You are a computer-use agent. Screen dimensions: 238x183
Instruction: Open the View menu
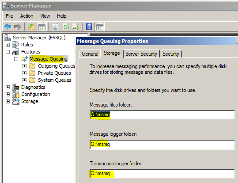(45, 16)
